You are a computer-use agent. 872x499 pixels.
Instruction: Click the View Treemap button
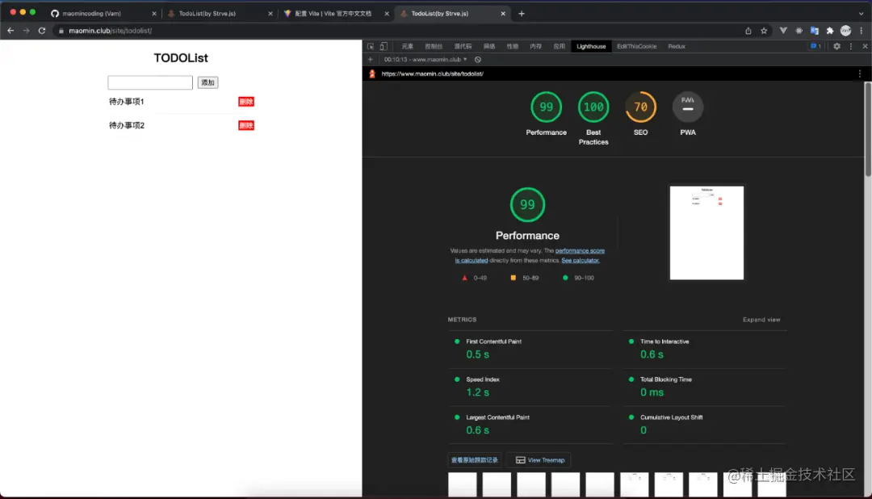click(540, 460)
